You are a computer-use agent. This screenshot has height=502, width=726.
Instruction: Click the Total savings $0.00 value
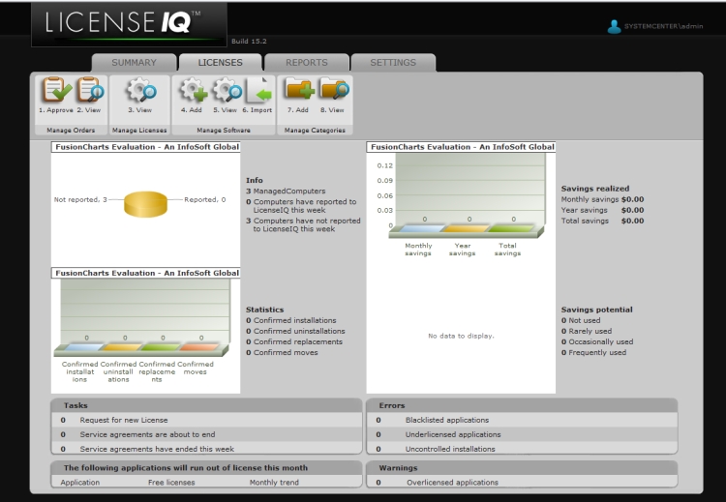pos(632,221)
